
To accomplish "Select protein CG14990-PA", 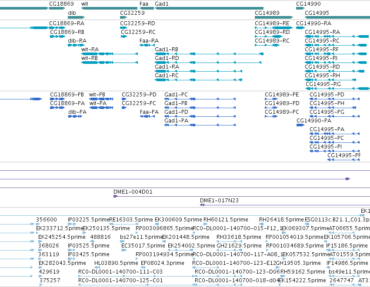I will tap(314, 121).
